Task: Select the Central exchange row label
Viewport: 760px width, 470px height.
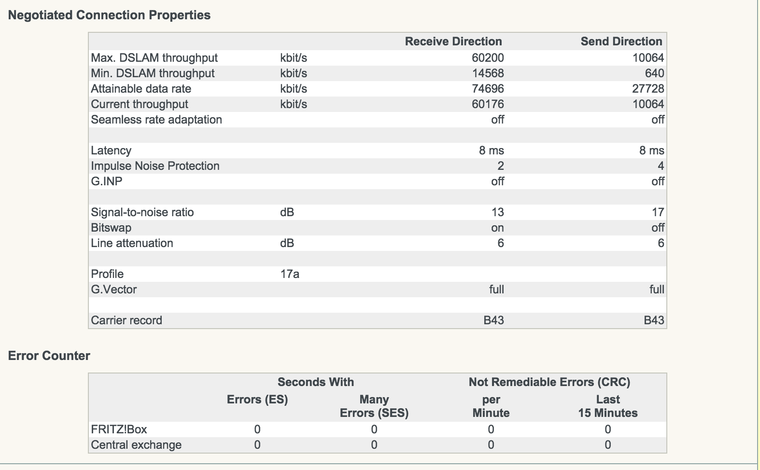Action: pos(136,445)
